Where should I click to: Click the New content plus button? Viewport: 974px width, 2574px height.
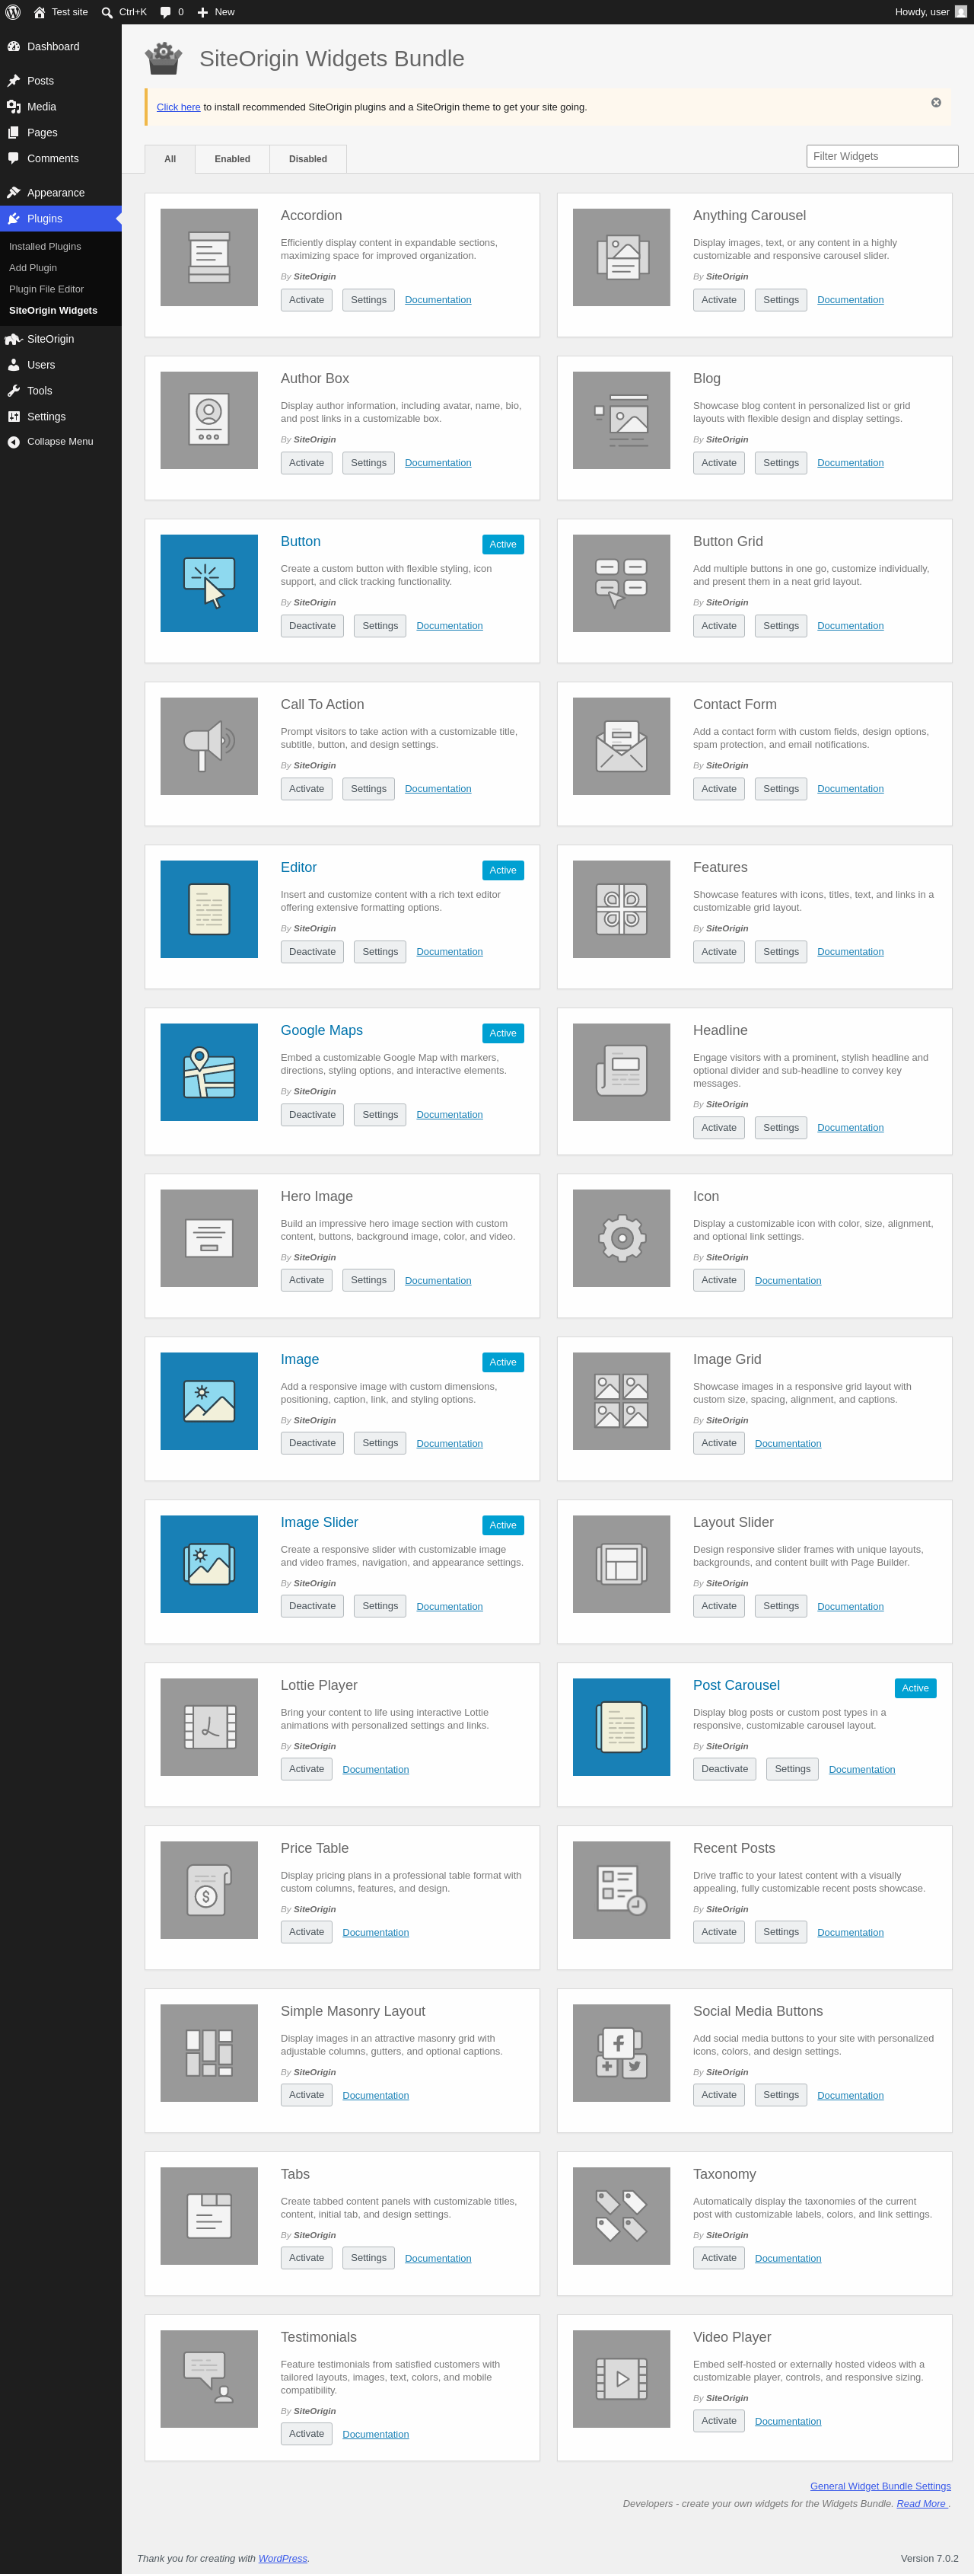tap(215, 12)
